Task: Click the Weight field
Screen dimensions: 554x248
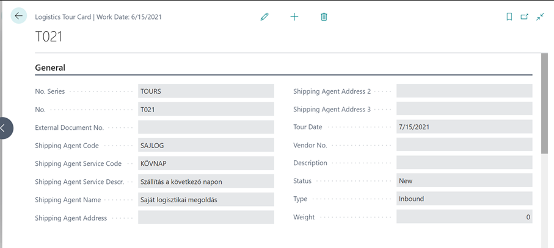Action: pos(464,217)
